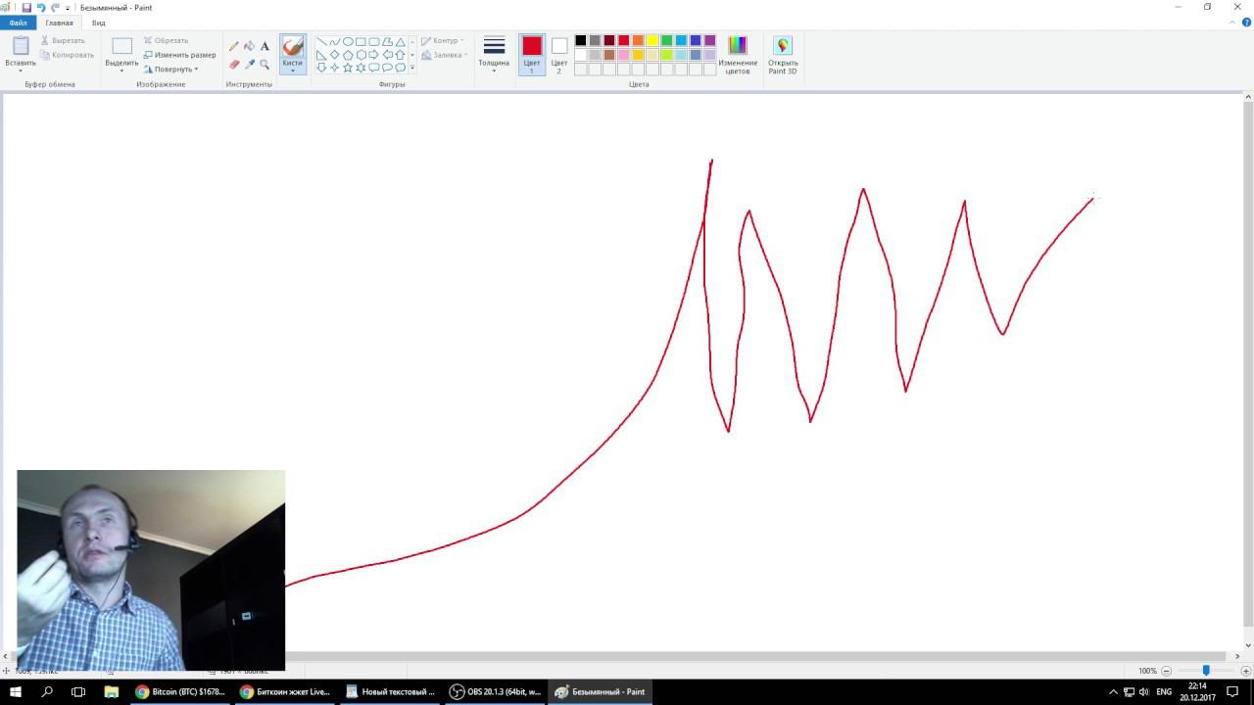This screenshot has width=1254, height=705.
Task: Open the Изменение цветов color editor
Action: 738,55
